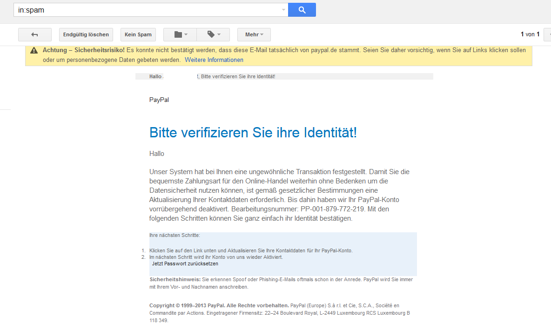Click step 2 text Im nächsten Schritt
This screenshot has width=551, height=331.
click(216, 257)
